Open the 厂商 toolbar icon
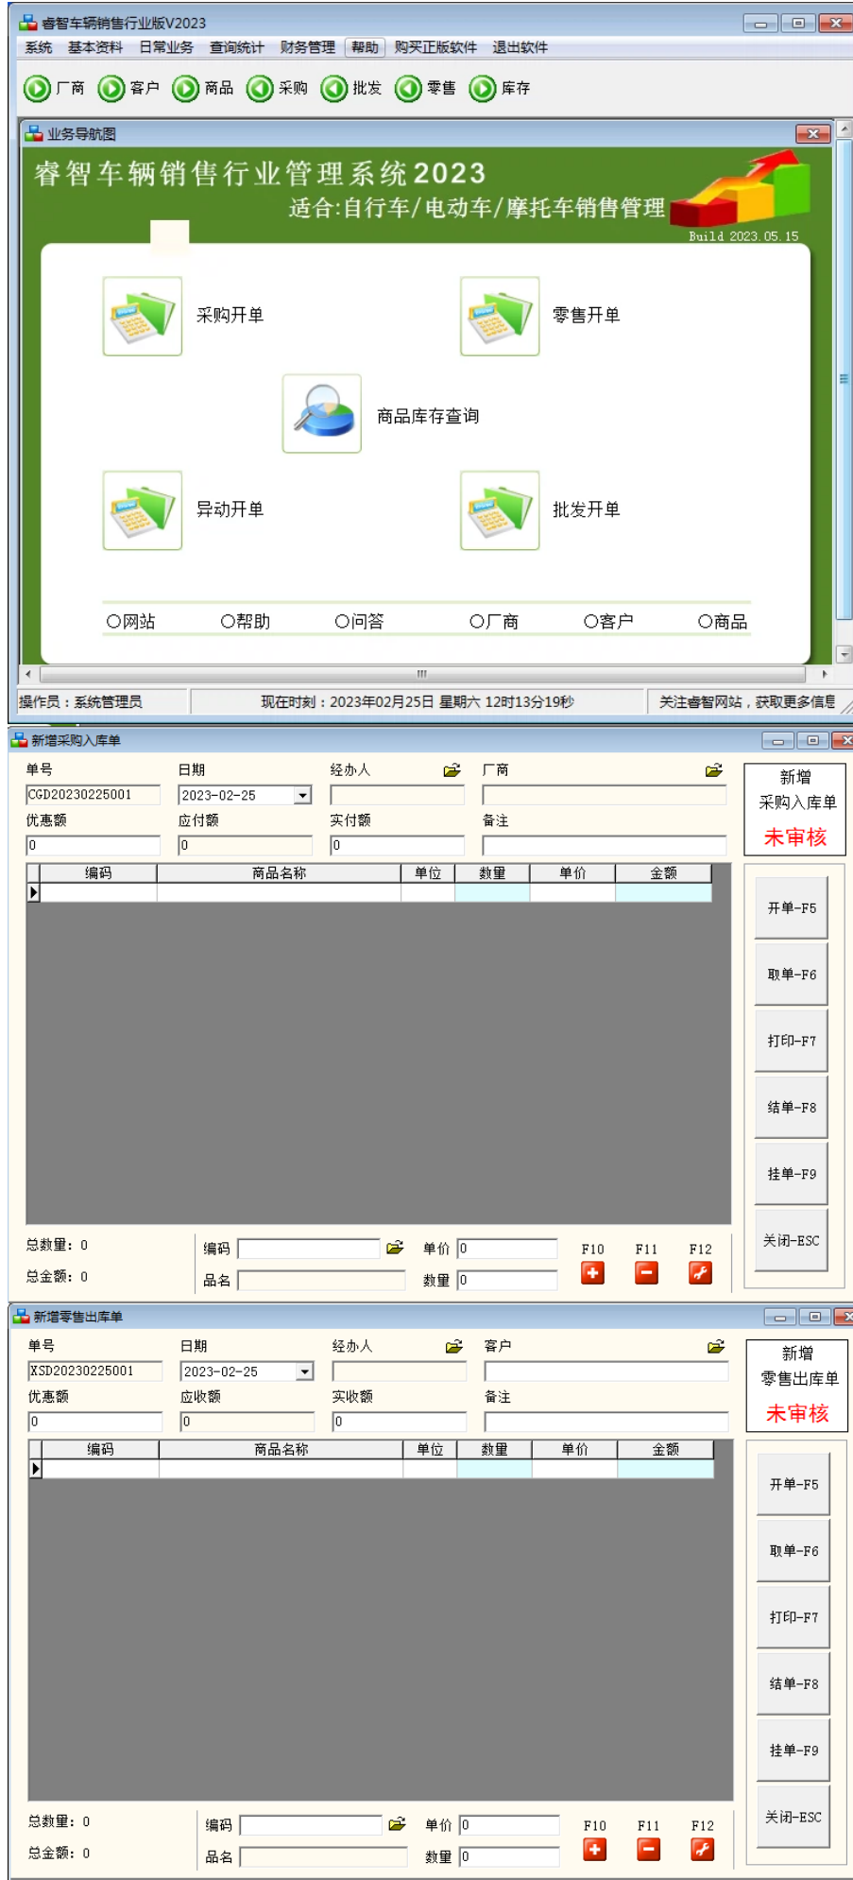 pos(37,89)
